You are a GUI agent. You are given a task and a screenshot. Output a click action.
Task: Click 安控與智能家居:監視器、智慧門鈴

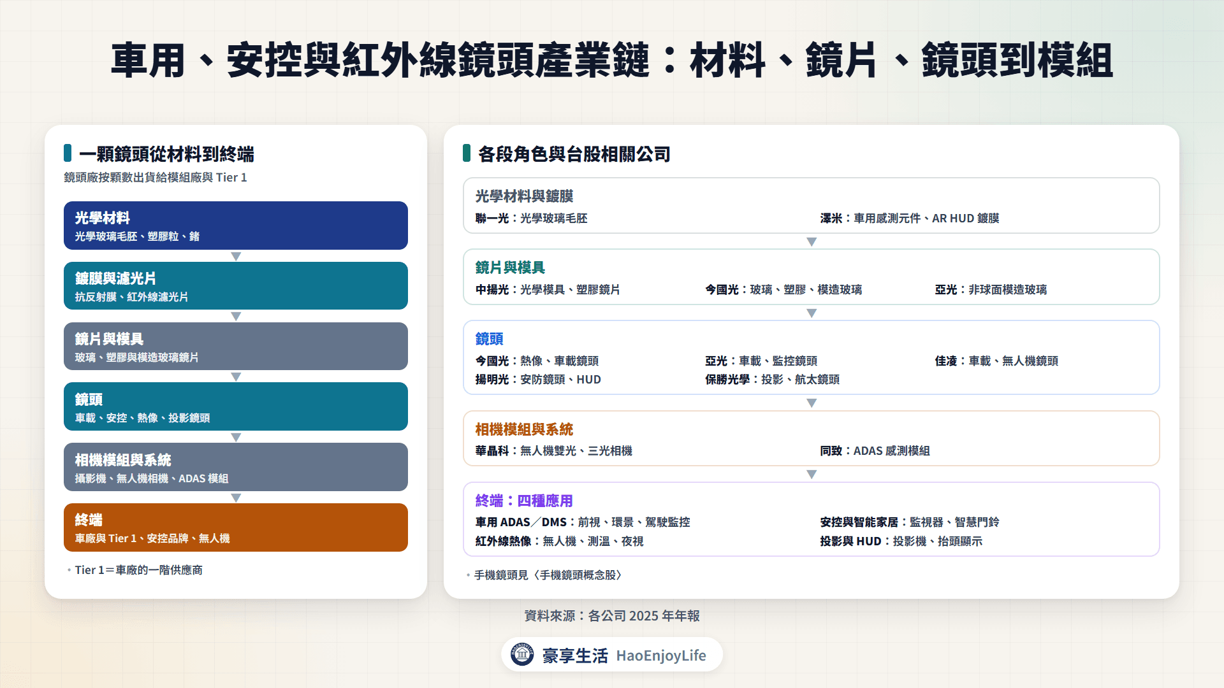pyautogui.click(x=910, y=522)
